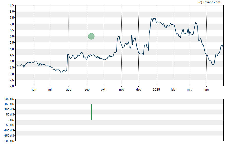Click the 'mrt' month label
228x145 pixels.
click(189, 90)
